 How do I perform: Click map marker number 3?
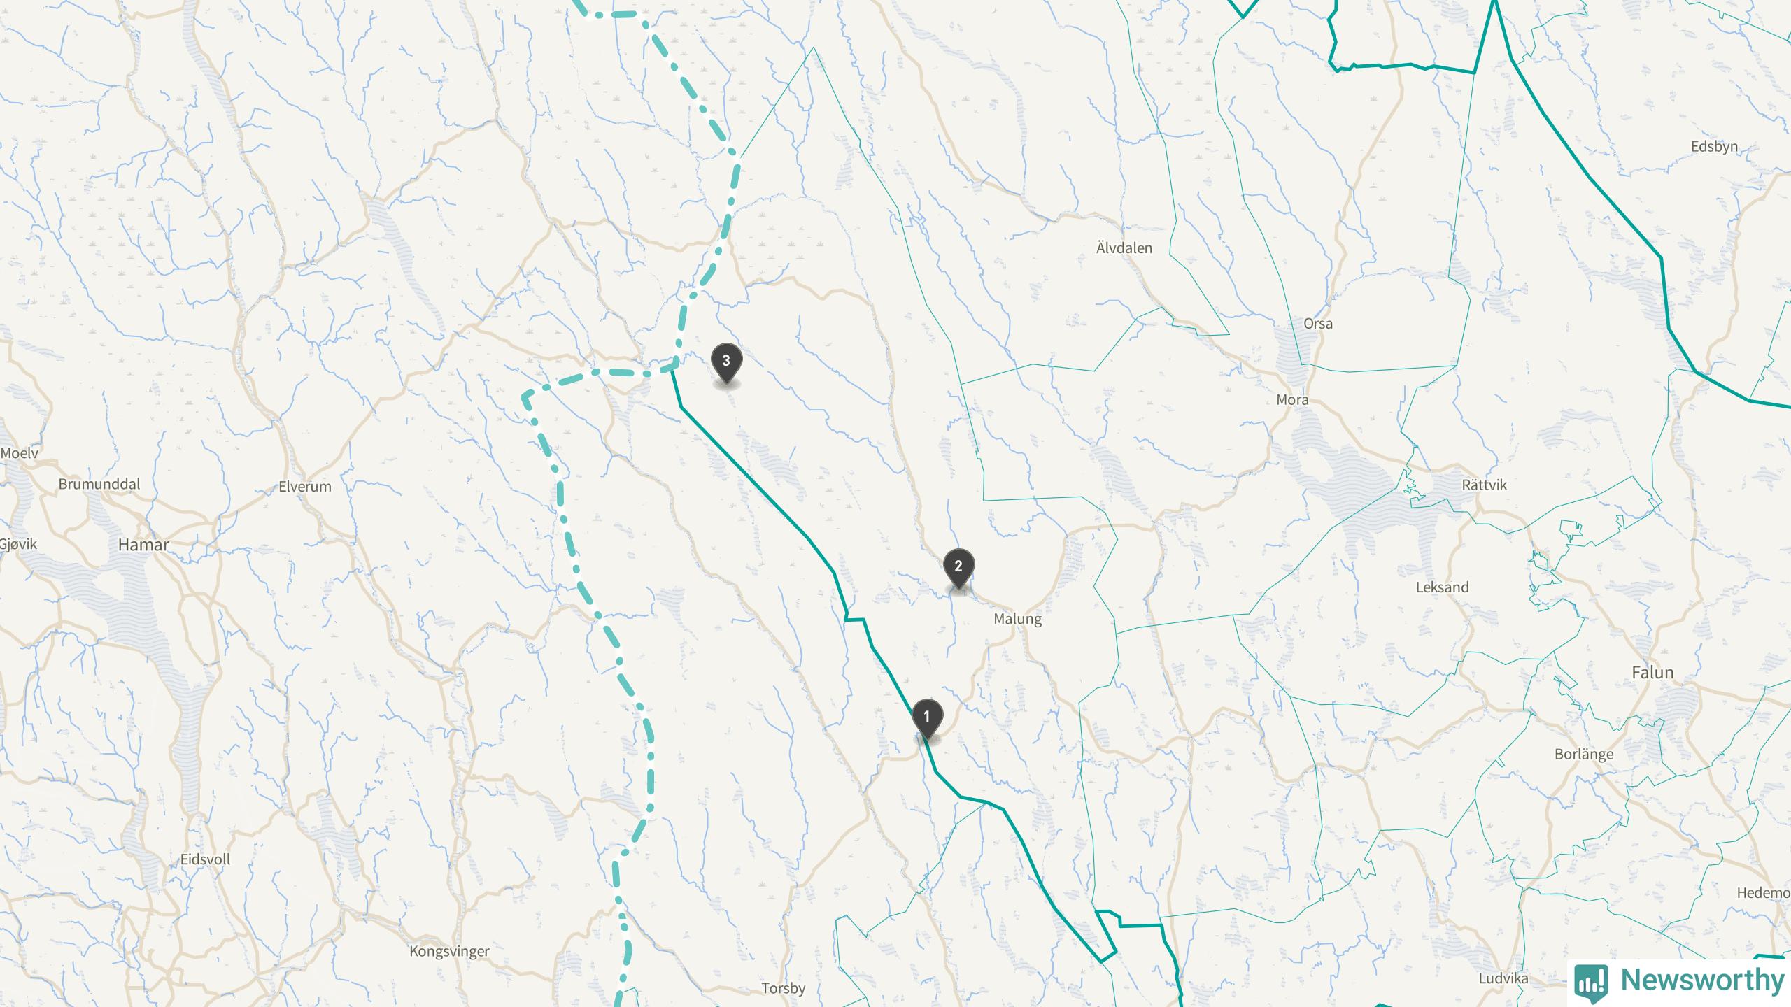(726, 362)
